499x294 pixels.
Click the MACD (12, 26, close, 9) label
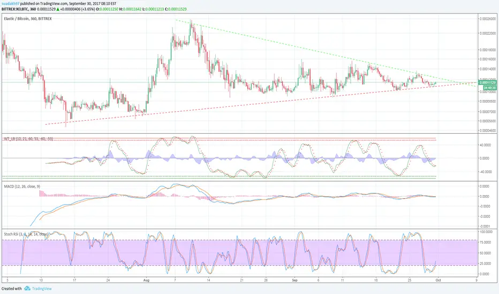coord(22,186)
